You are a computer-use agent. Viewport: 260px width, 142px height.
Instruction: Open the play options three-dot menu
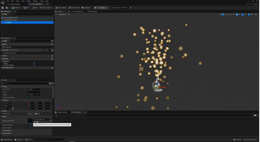click(x=107, y=8)
